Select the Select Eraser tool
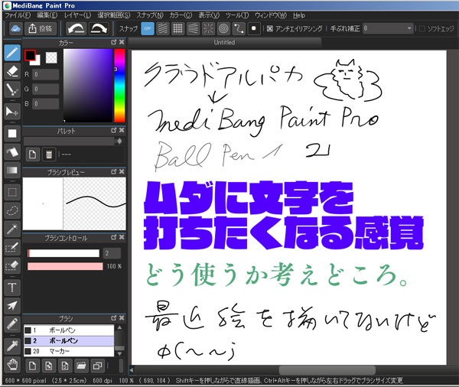 tap(12, 265)
